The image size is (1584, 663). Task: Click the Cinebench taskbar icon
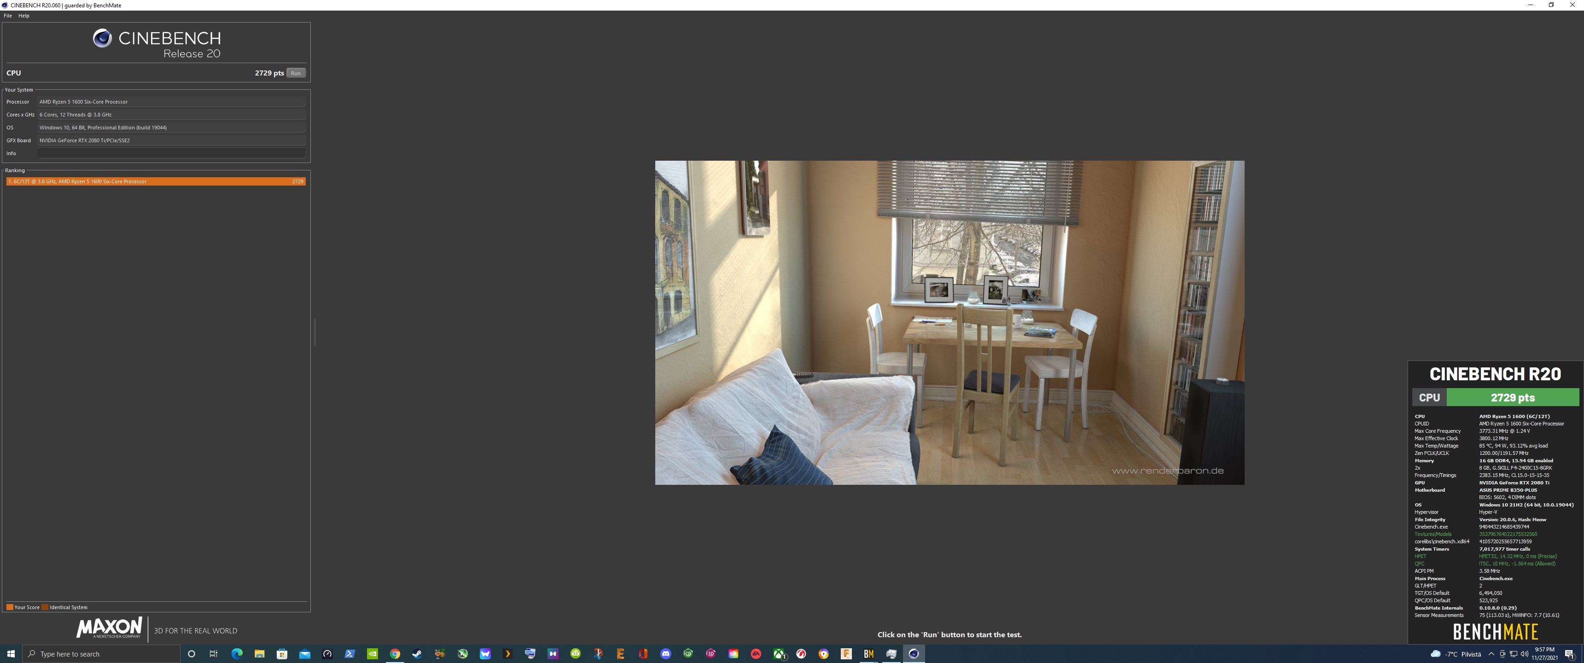(914, 654)
